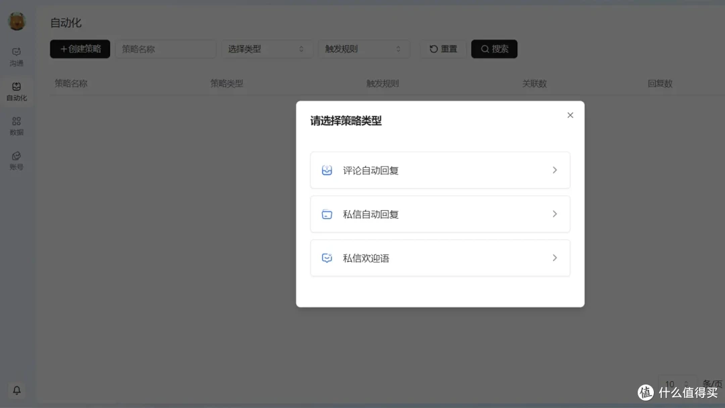Focus the 策略名称 input field
The width and height of the screenshot is (725, 408).
coord(166,49)
